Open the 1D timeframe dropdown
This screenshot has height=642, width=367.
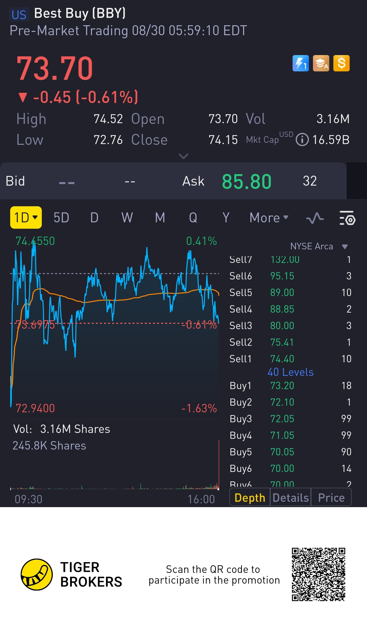[26, 217]
